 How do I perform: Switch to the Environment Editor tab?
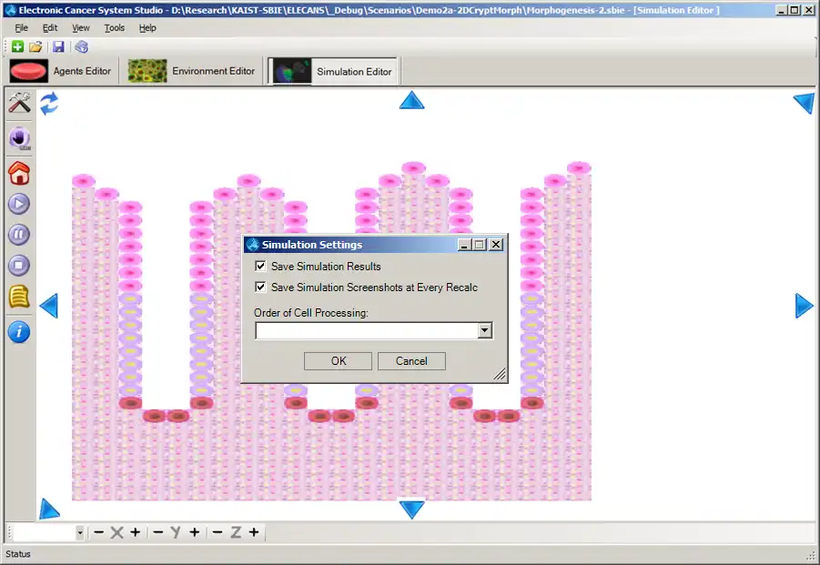192,71
